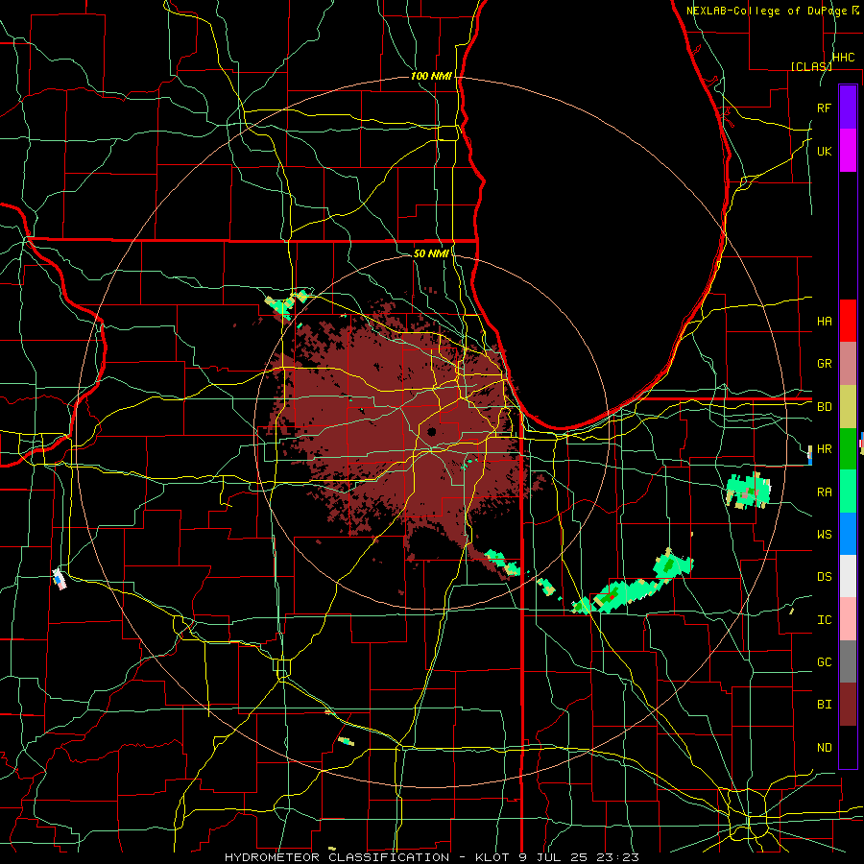Click the BI legend label

tap(824, 705)
